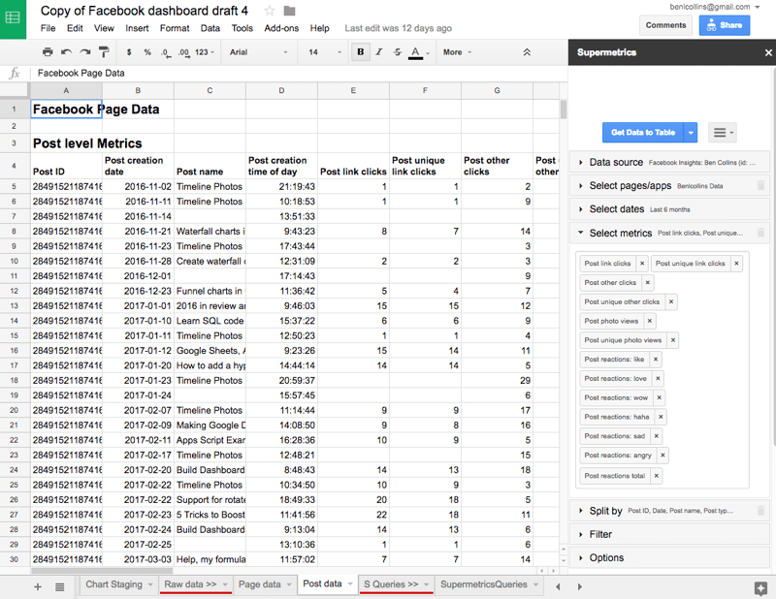Add a new sheet
776x599 pixels.
click(x=38, y=587)
